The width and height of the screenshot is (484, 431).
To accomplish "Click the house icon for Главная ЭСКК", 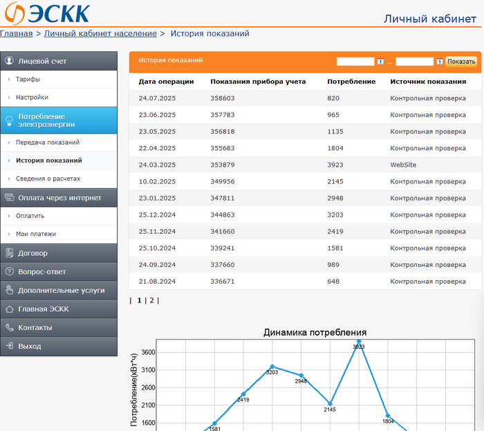I will tap(10, 309).
